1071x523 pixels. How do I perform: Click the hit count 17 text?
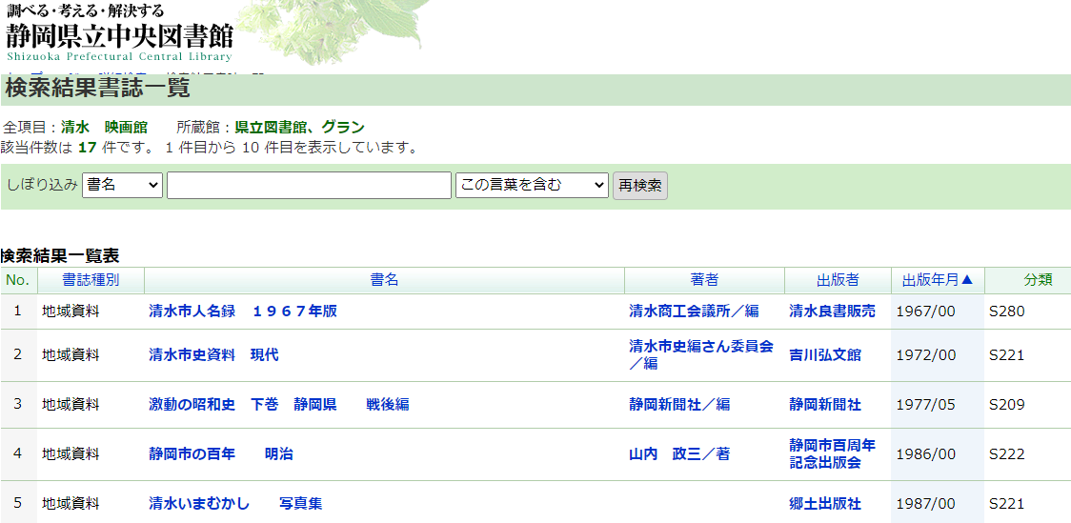pos(87,148)
